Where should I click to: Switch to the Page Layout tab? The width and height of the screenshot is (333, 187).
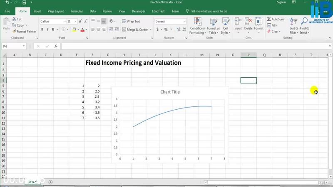click(56, 11)
